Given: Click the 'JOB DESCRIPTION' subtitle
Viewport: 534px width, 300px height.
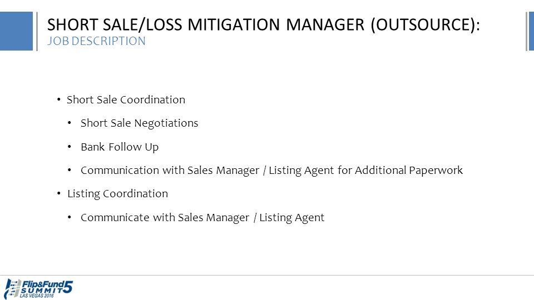Looking at the screenshot, I should (x=96, y=41).
